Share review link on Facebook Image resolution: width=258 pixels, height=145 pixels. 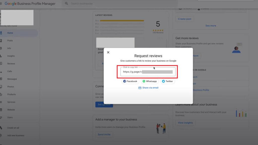(x=130, y=81)
